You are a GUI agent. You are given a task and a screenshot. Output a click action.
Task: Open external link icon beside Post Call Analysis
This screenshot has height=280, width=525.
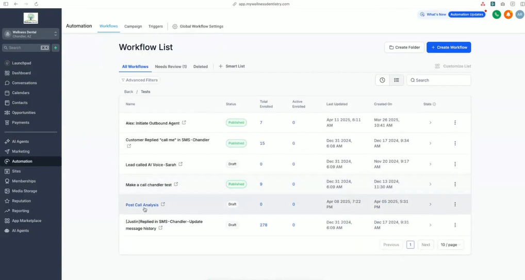coord(163,204)
